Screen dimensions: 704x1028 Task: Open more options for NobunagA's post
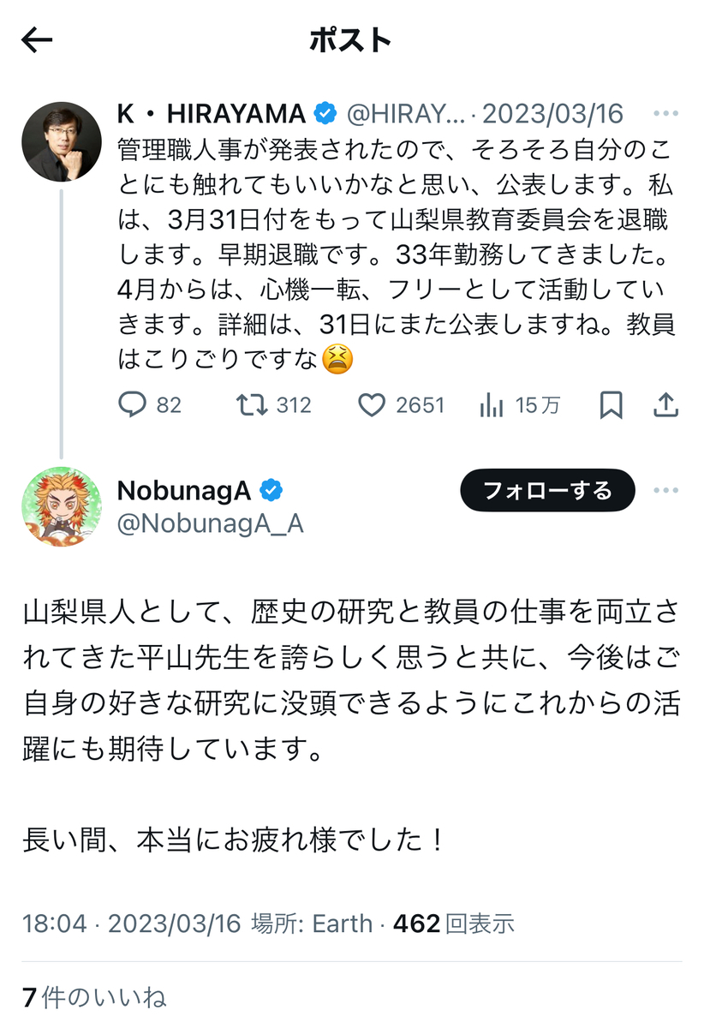click(665, 491)
